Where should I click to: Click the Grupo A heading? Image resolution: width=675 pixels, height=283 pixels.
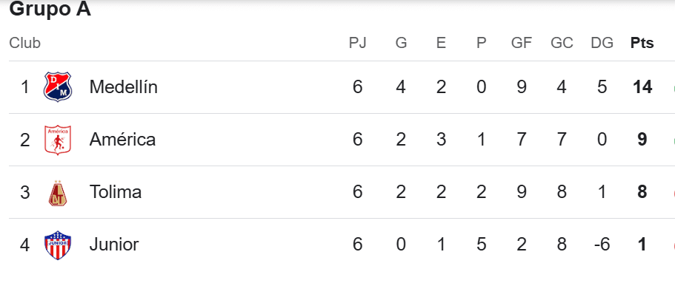pos(50,9)
